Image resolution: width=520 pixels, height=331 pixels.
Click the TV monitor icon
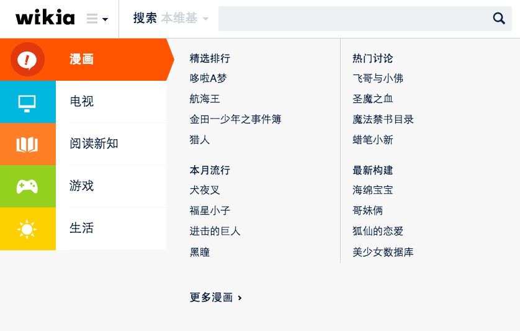tap(27, 103)
